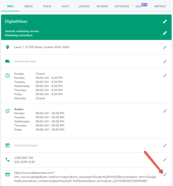Screen dimensions: 173x186
Task: Click the Level 7, 37 Pitt Street address
Action: pyautogui.click(x=42, y=47)
